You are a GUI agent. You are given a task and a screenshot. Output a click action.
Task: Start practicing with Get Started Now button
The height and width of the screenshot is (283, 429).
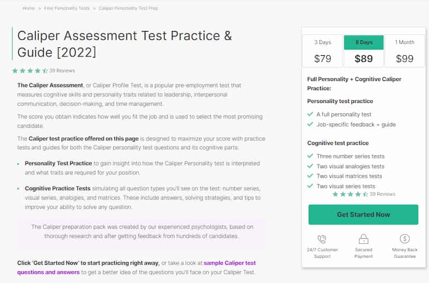point(364,214)
